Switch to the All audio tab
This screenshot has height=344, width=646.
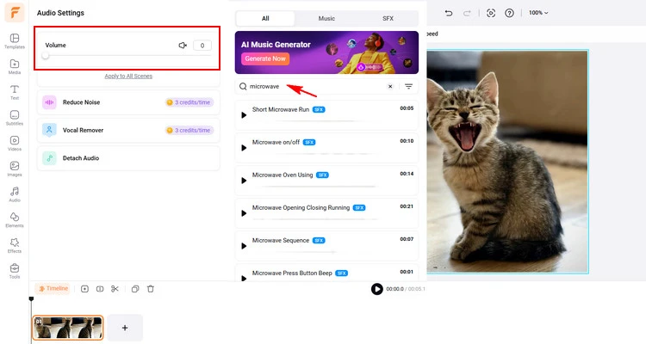click(x=265, y=19)
